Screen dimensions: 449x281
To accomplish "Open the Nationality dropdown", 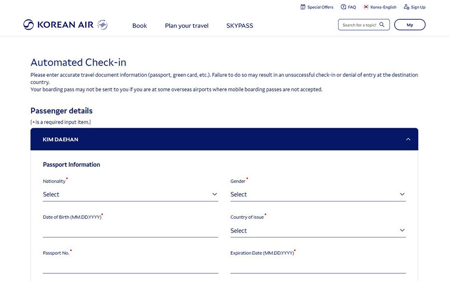I will [x=130, y=194].
